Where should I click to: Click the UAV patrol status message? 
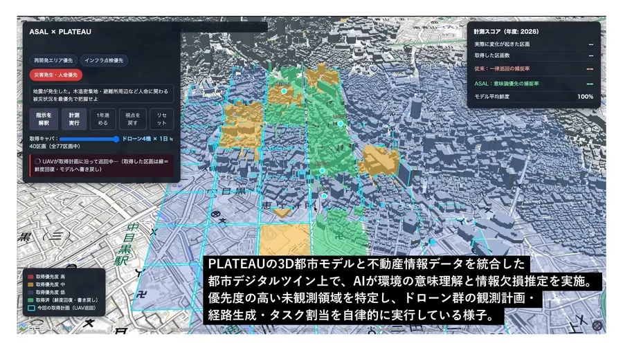pos(101,165)
